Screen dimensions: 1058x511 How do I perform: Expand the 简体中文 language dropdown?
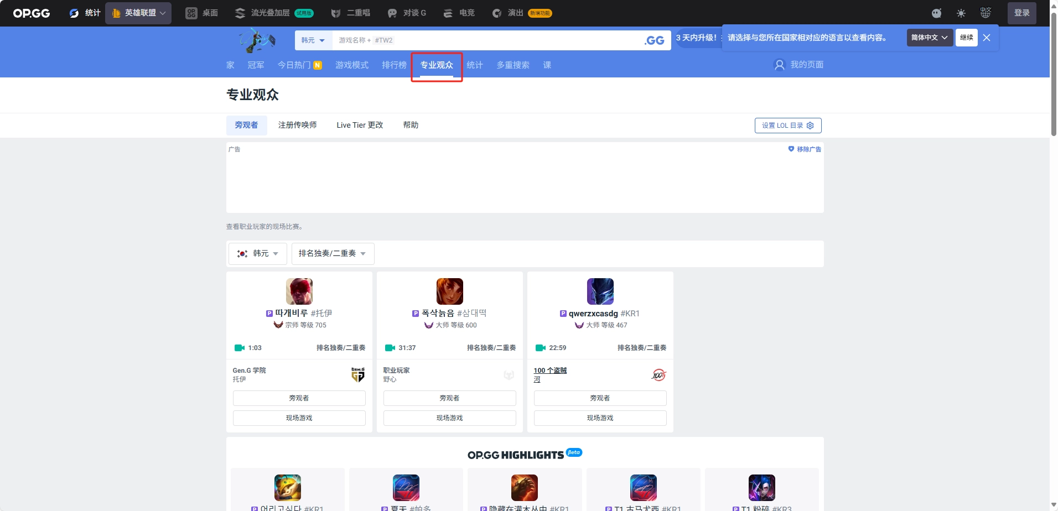[x=929, y=38]
